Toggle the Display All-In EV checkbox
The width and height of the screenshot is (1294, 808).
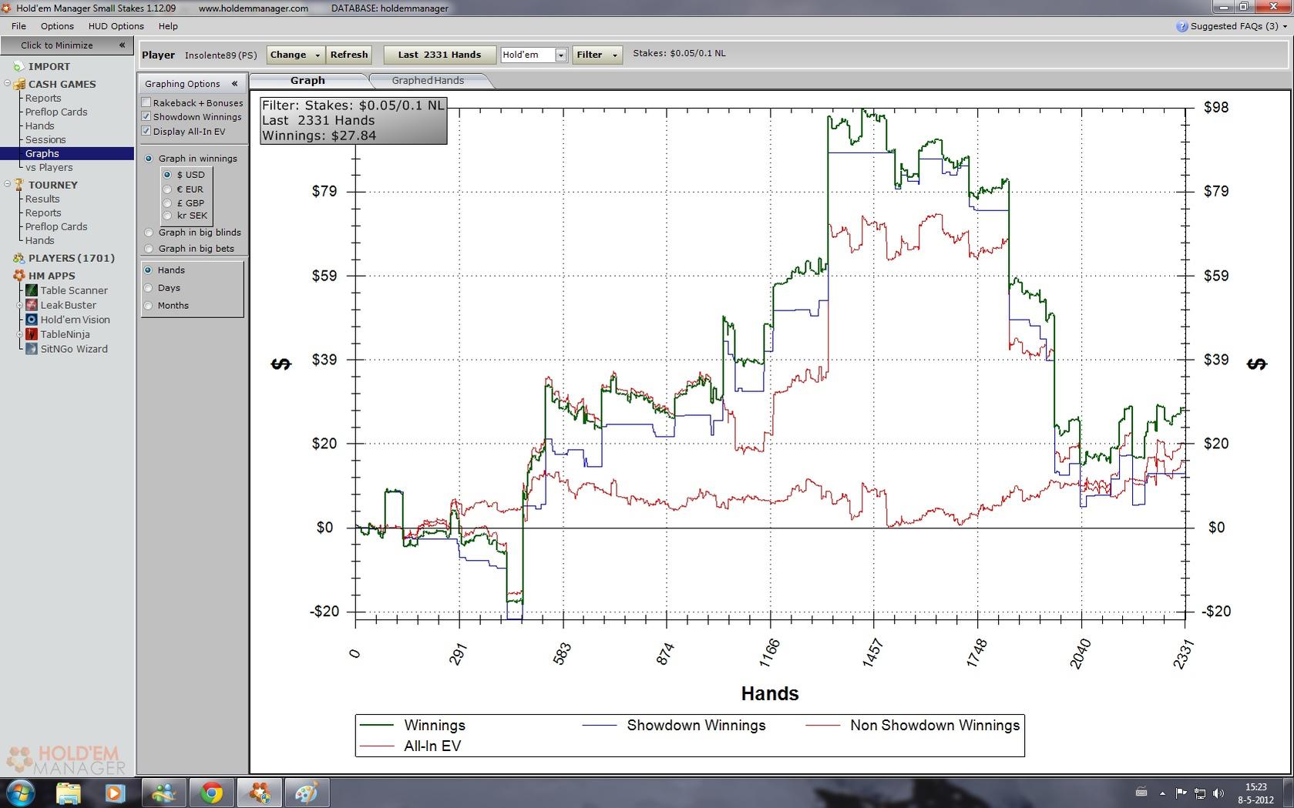tap(146, 131)
